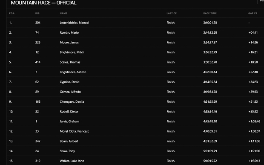Click bib number 304
This screenshot has width=264, height=165.
coord(38,23)
